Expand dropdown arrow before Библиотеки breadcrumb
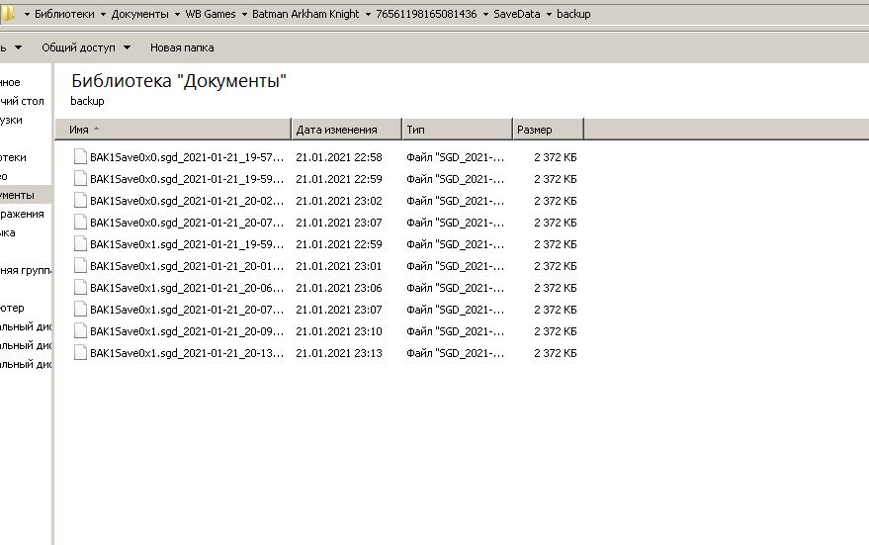The width and height of the screenshot is (869, 545). (x=27, y=15)
